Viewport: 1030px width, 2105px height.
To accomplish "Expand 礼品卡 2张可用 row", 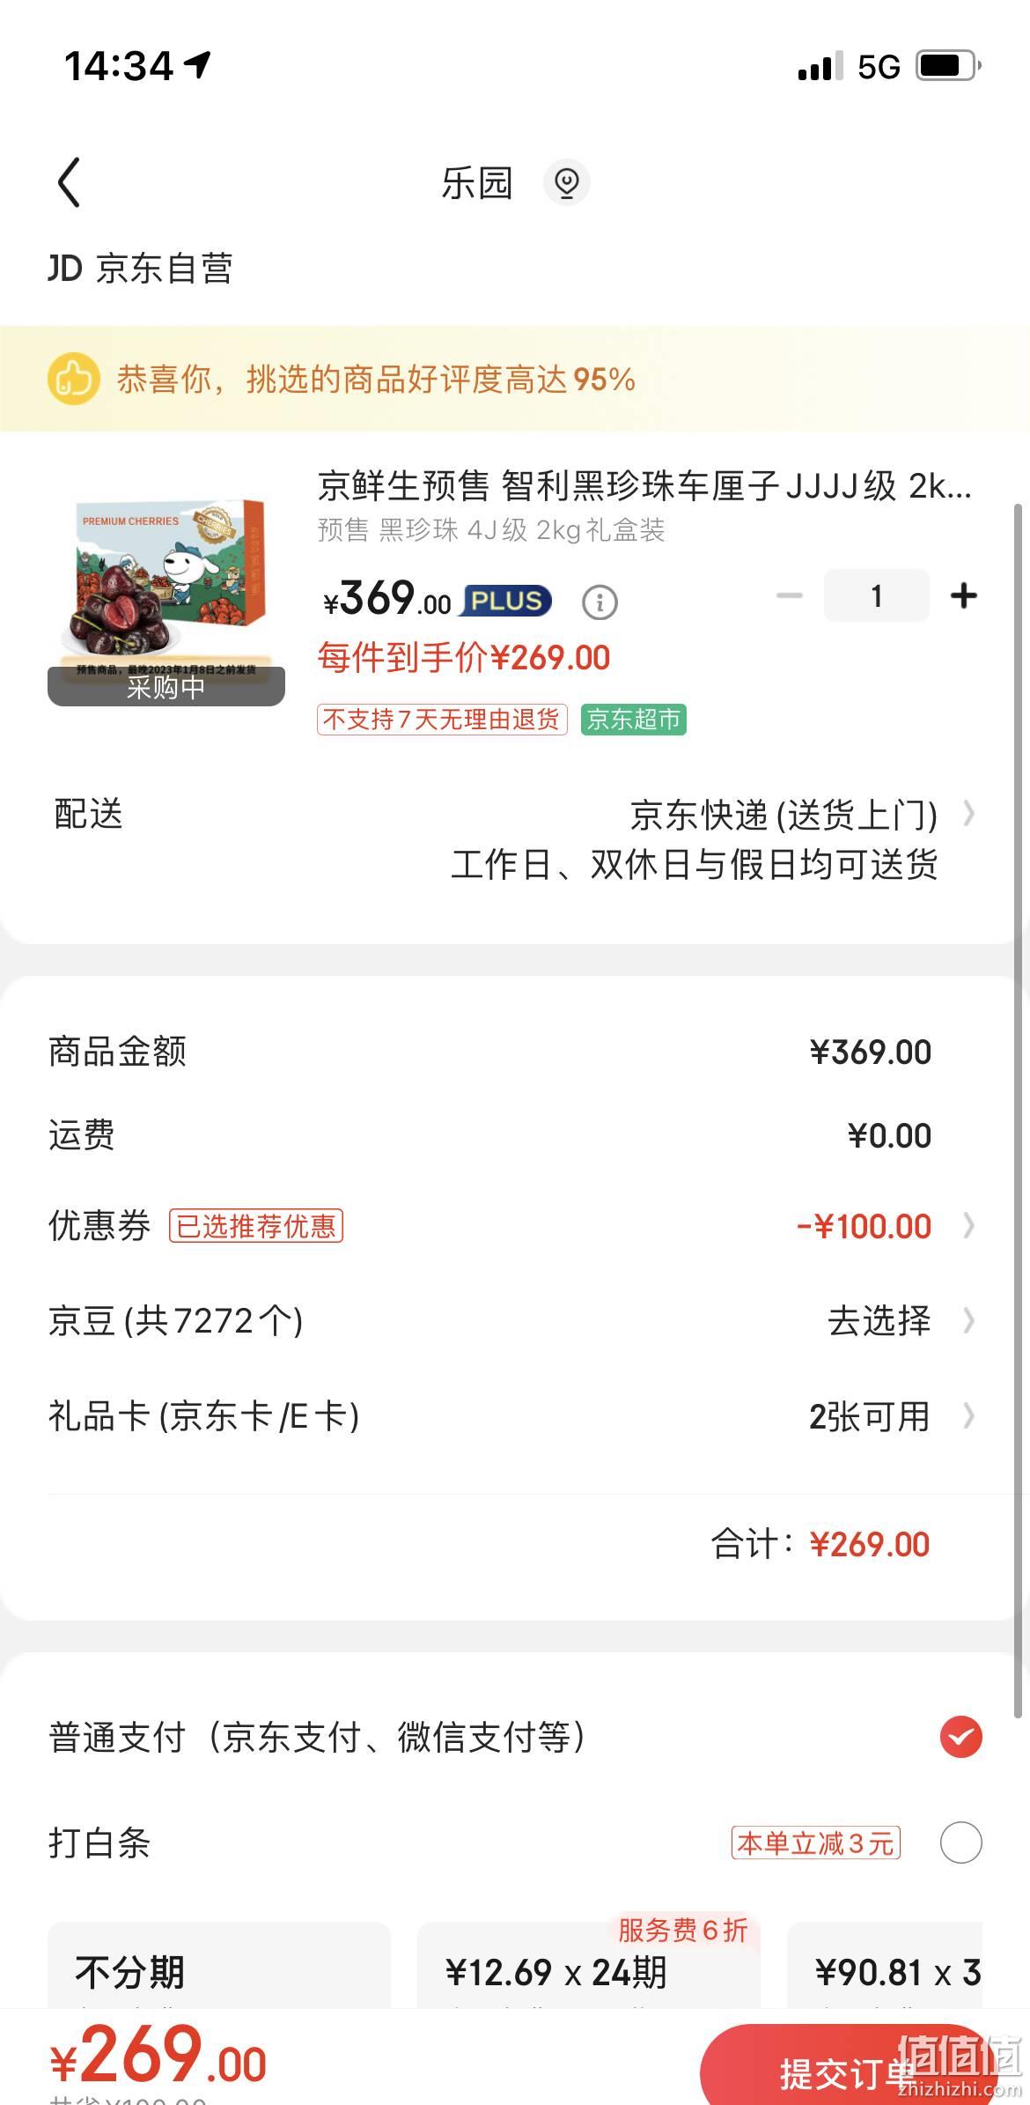I will point(515,1416).
